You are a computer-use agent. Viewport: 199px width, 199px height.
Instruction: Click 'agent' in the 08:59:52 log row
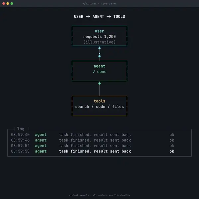(41, 146)
